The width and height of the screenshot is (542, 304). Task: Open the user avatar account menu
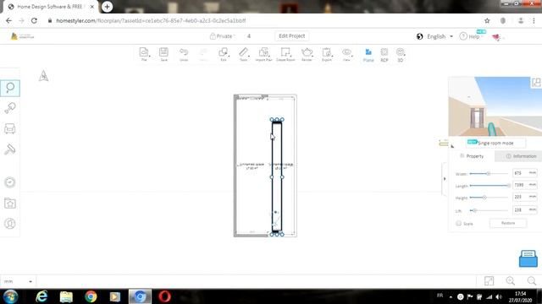click(496, 37)
